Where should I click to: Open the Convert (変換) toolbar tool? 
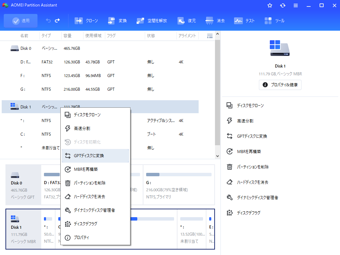tap(111, 21)
